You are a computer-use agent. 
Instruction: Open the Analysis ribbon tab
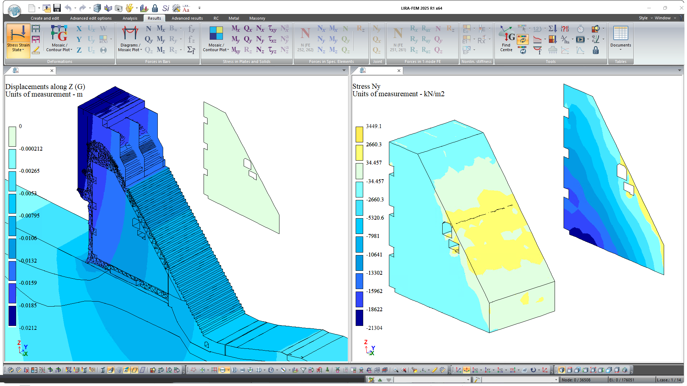[x=130, y=18]
